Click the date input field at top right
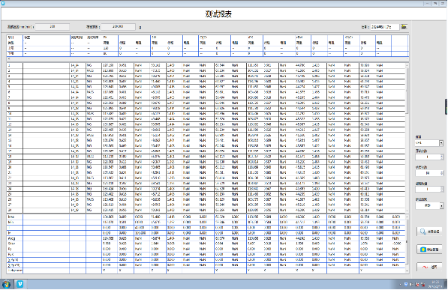The image size is (448, 290). tap(384, 27)
